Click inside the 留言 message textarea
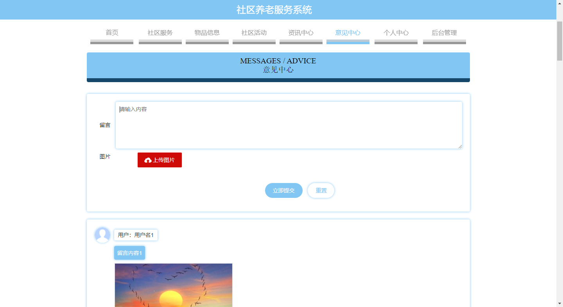Image resolution: width=563 pixels, height=307 pixels. click(289, 125)
